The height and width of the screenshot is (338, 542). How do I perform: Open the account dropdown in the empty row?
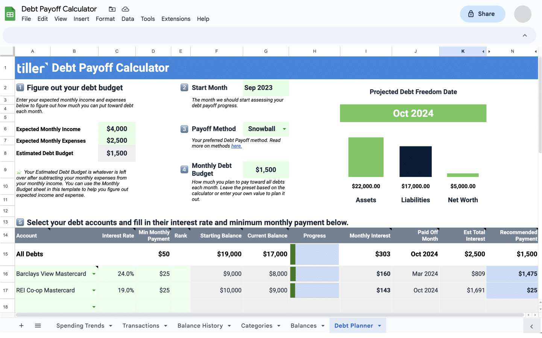pyautogui.click(x=94, y=306)
